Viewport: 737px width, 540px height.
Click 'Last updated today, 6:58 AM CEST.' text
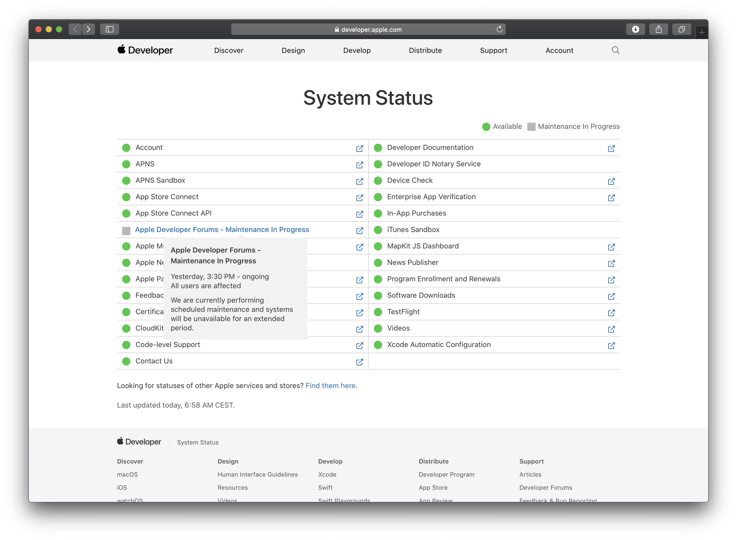[176, 405]
